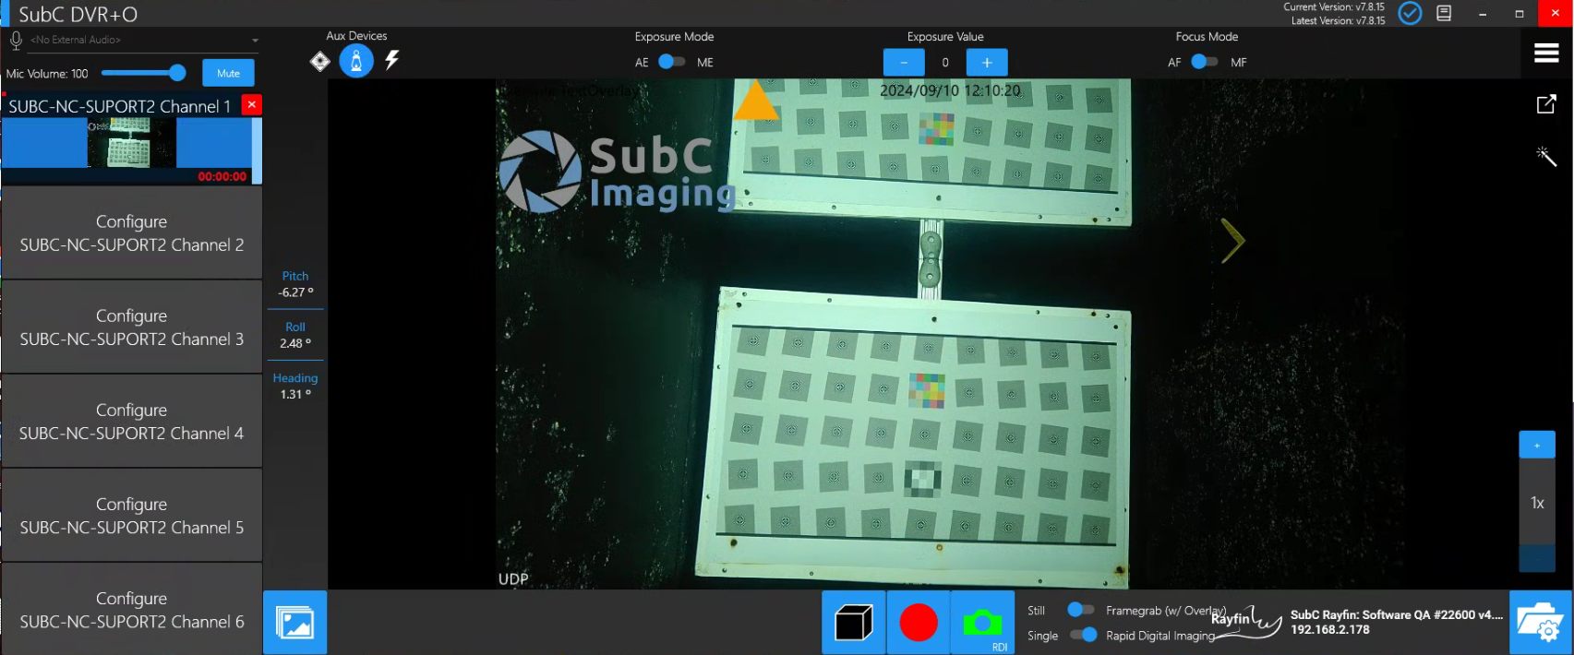Take a still with the green camera icon
Viewport: 1574px width, 655px height.
click(982, 623)
